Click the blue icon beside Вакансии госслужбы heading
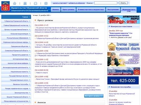141x105 pixels. coord(109,87)
